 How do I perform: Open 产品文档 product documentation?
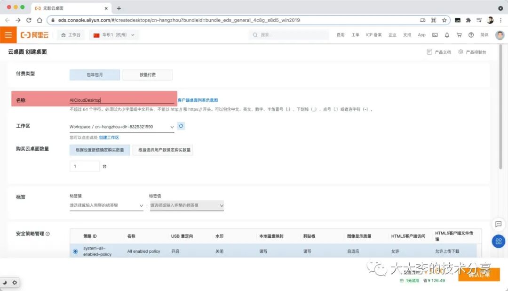click(x=439, y=52)
